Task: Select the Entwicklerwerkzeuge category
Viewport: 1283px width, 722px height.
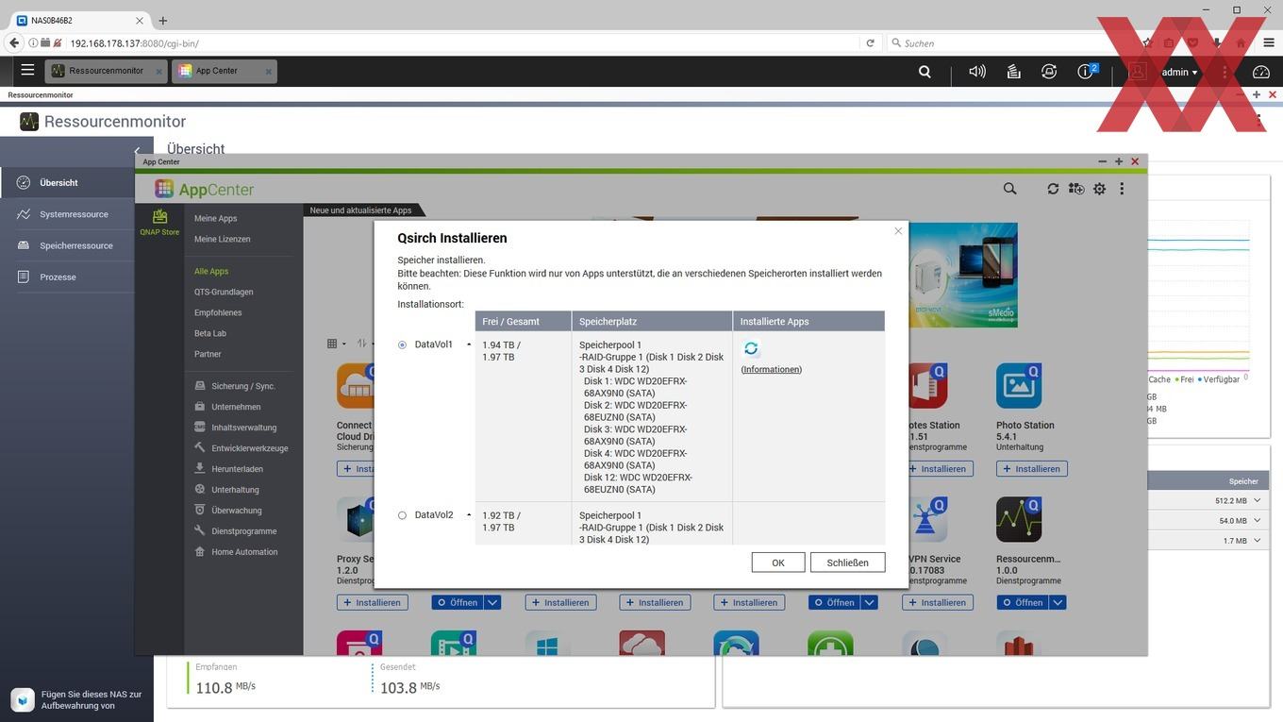Action: tap(242, 448)
